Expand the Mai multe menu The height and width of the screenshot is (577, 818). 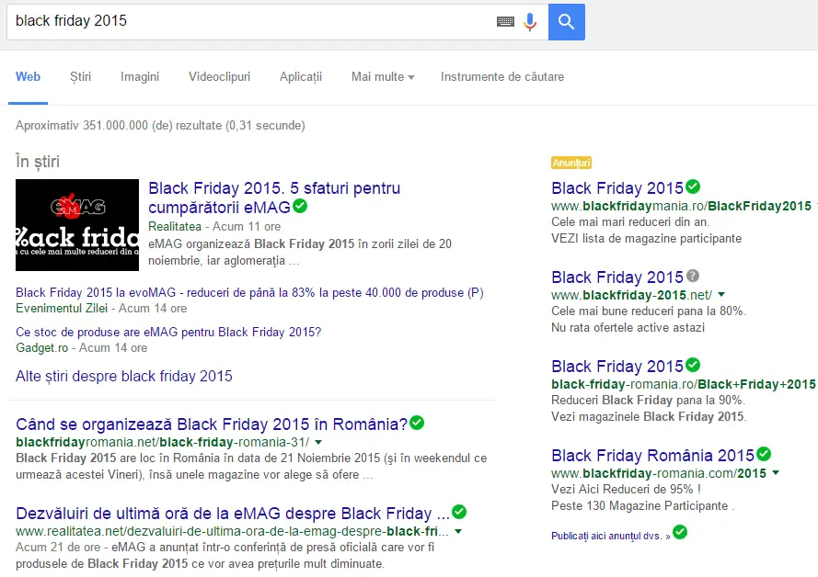[x=383, y=77]
